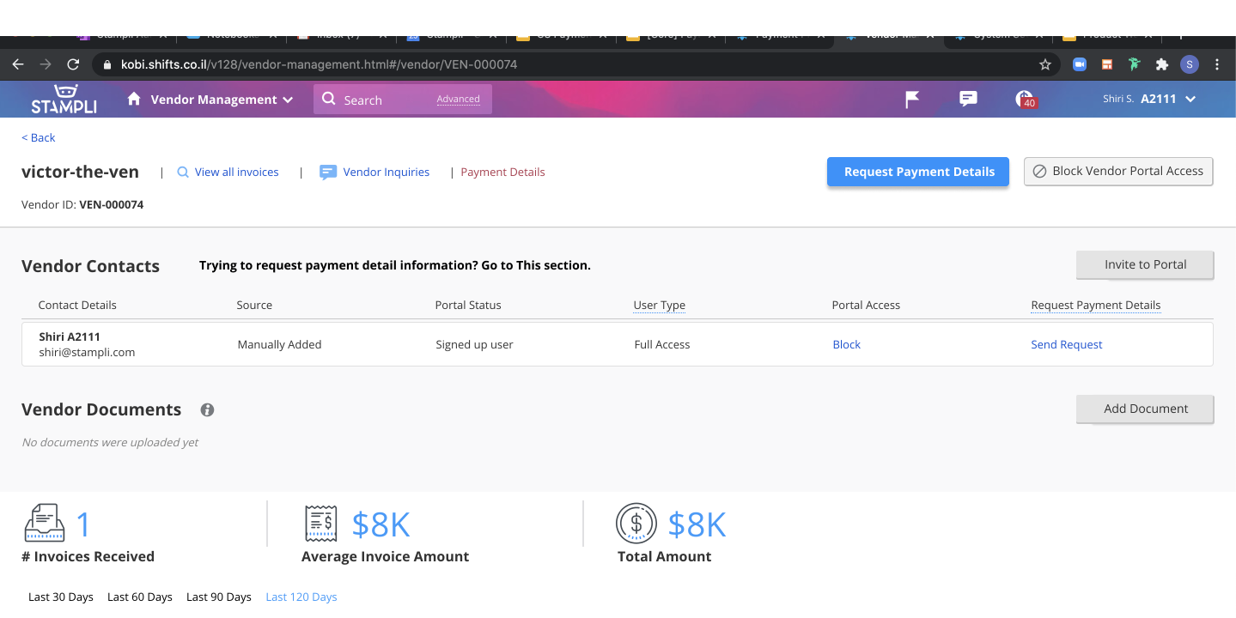Open View all invoices link
The image size is (1236, 618).
[236, 172]
